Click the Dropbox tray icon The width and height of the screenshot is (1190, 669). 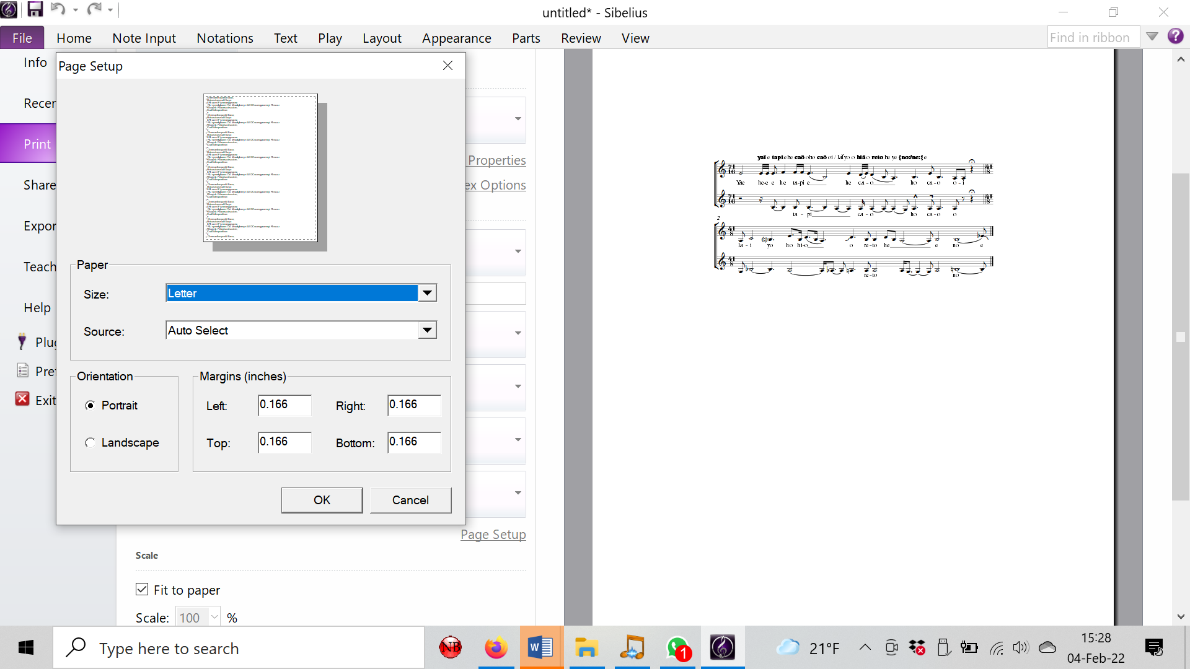click(x=917, y=648)
